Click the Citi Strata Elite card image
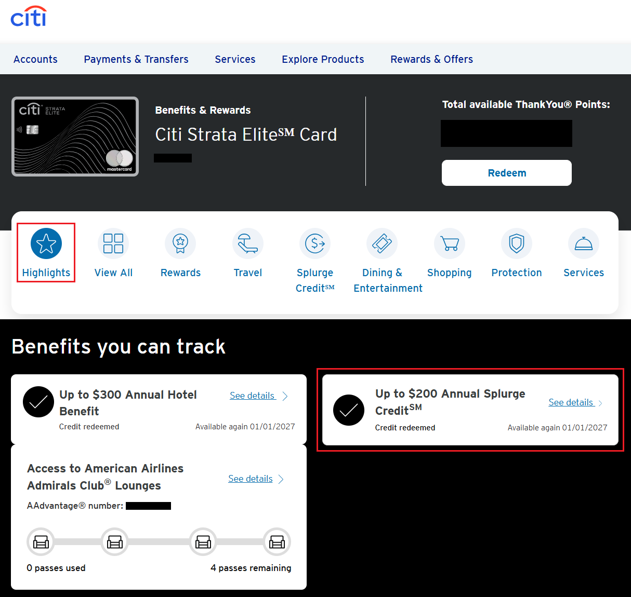Image resolution: width=631 pixels, height=597 pixels. (75, 137)
